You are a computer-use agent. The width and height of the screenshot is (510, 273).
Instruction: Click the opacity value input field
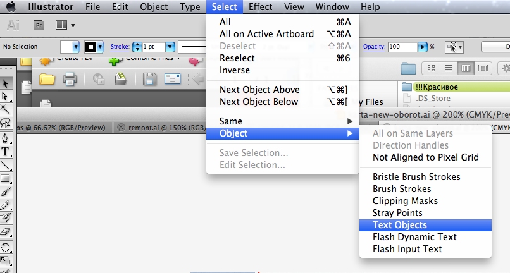[x=402, y=47]
